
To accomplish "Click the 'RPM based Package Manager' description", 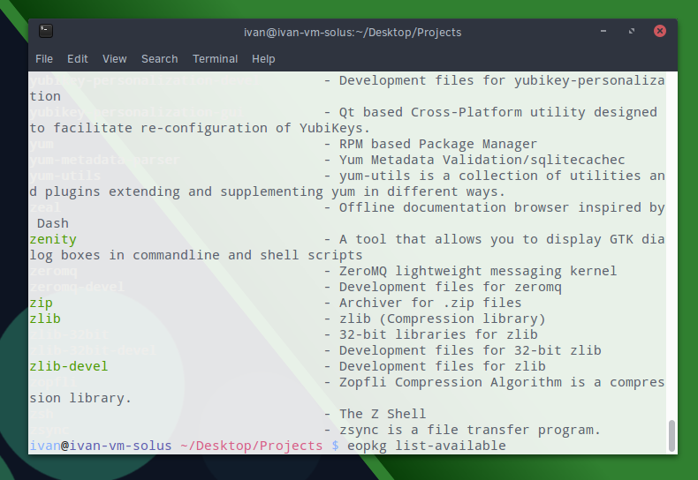I will [438, 144].
